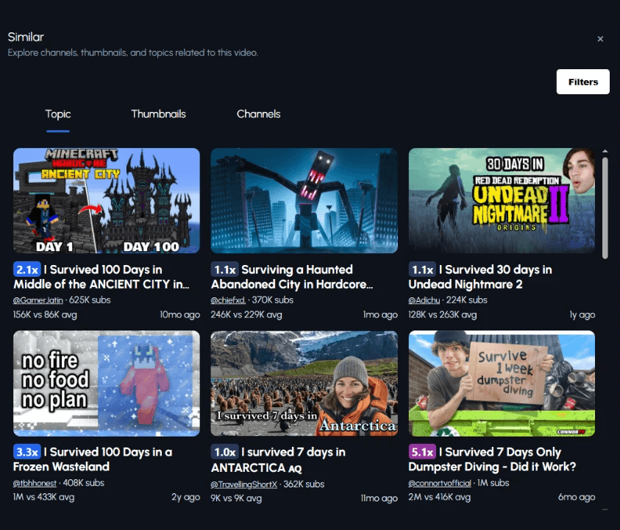Viewport: 620px width, 530px height.
Task: Click the 128K vs 263K avg stat
Action: tap(443, 315)
